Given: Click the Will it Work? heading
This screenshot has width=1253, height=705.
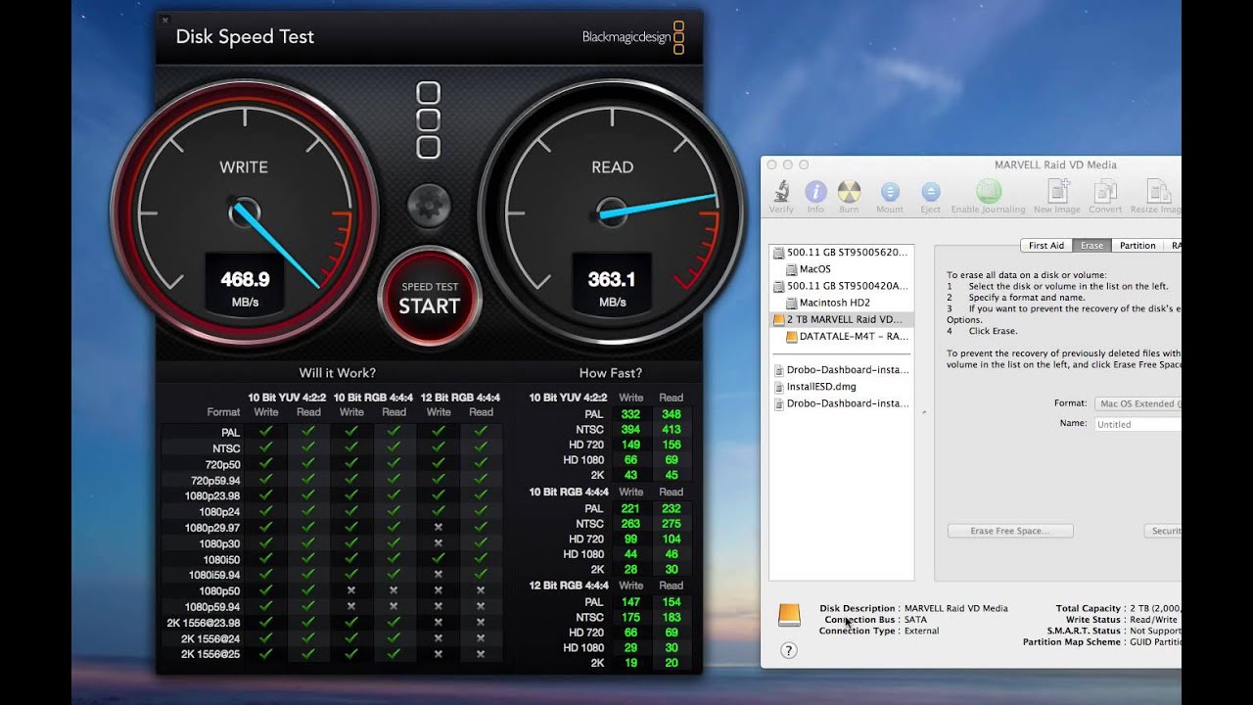Looking at the screenshot, I should (338, 373).
